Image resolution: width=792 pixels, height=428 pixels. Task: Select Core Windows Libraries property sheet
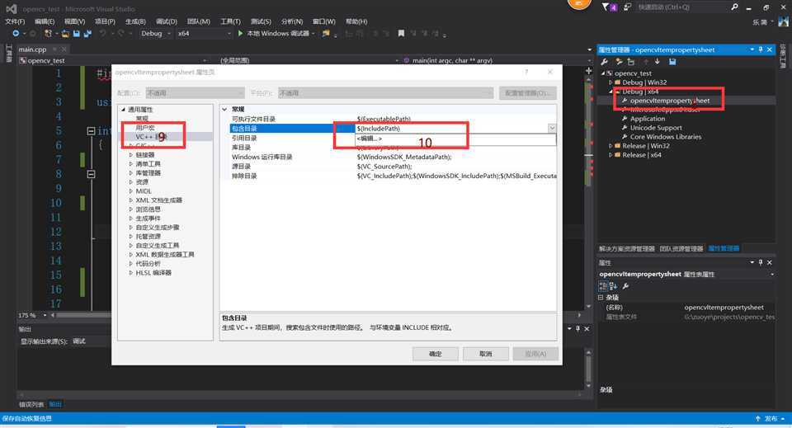pos(666,137)
